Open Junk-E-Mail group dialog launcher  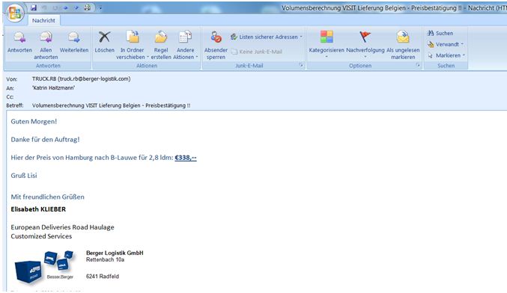(301, 65)
